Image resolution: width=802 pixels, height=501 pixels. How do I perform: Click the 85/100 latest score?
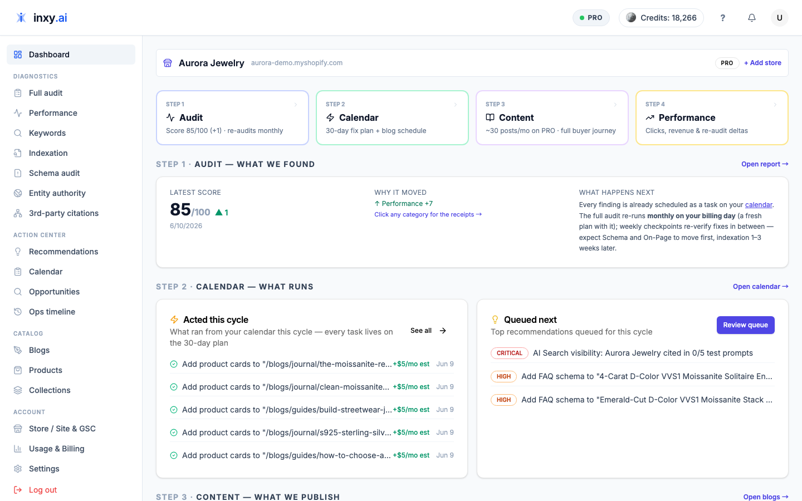coord(190,210)
